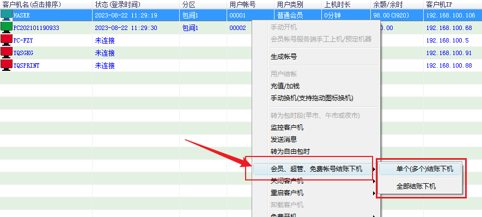This screenshot has width=482, height=217.
Task: Click IP address 192.168.100.106
Action: point(450,15)
